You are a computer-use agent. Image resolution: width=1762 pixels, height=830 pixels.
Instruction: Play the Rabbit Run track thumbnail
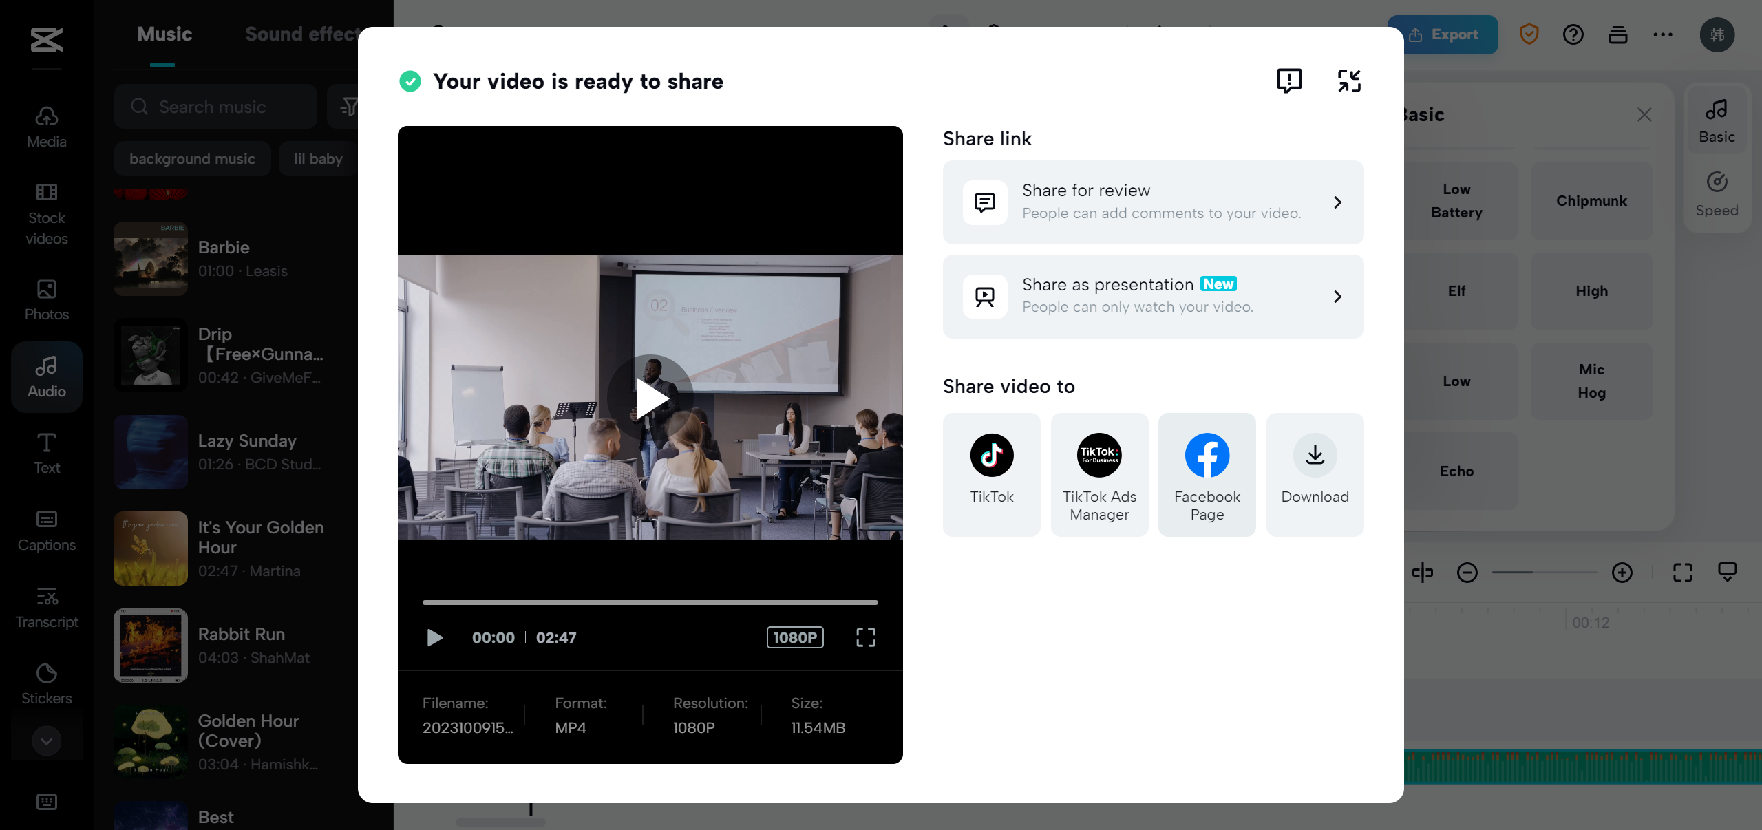coord(150,645)
